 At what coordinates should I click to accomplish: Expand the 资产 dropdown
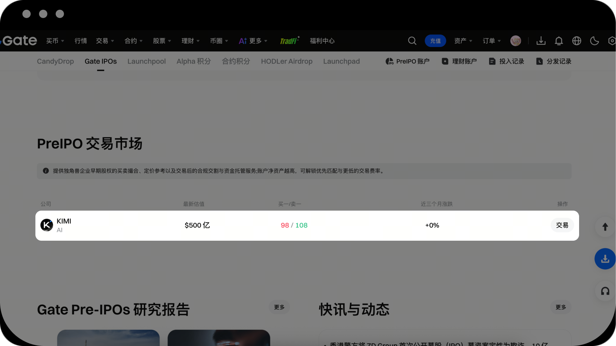click(x=463, y=41)
